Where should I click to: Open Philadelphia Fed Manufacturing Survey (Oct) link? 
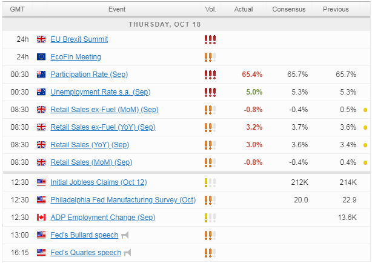pyautogui.click(x=123, y=199)
